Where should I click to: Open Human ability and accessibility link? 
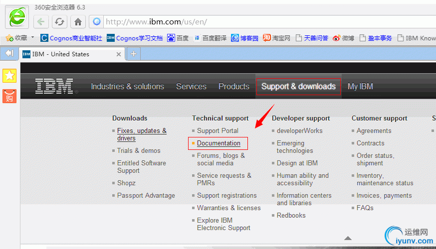point(303,179)
